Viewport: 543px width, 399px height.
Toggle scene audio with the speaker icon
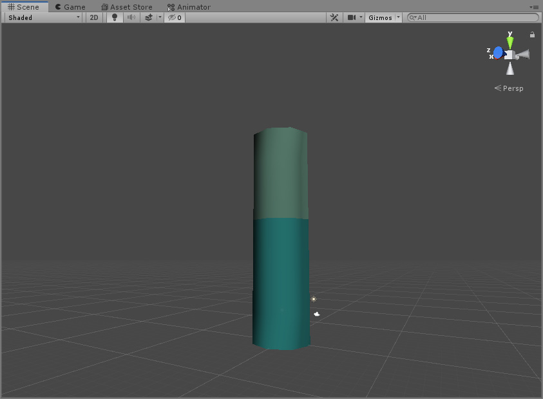tap(131, 17)
